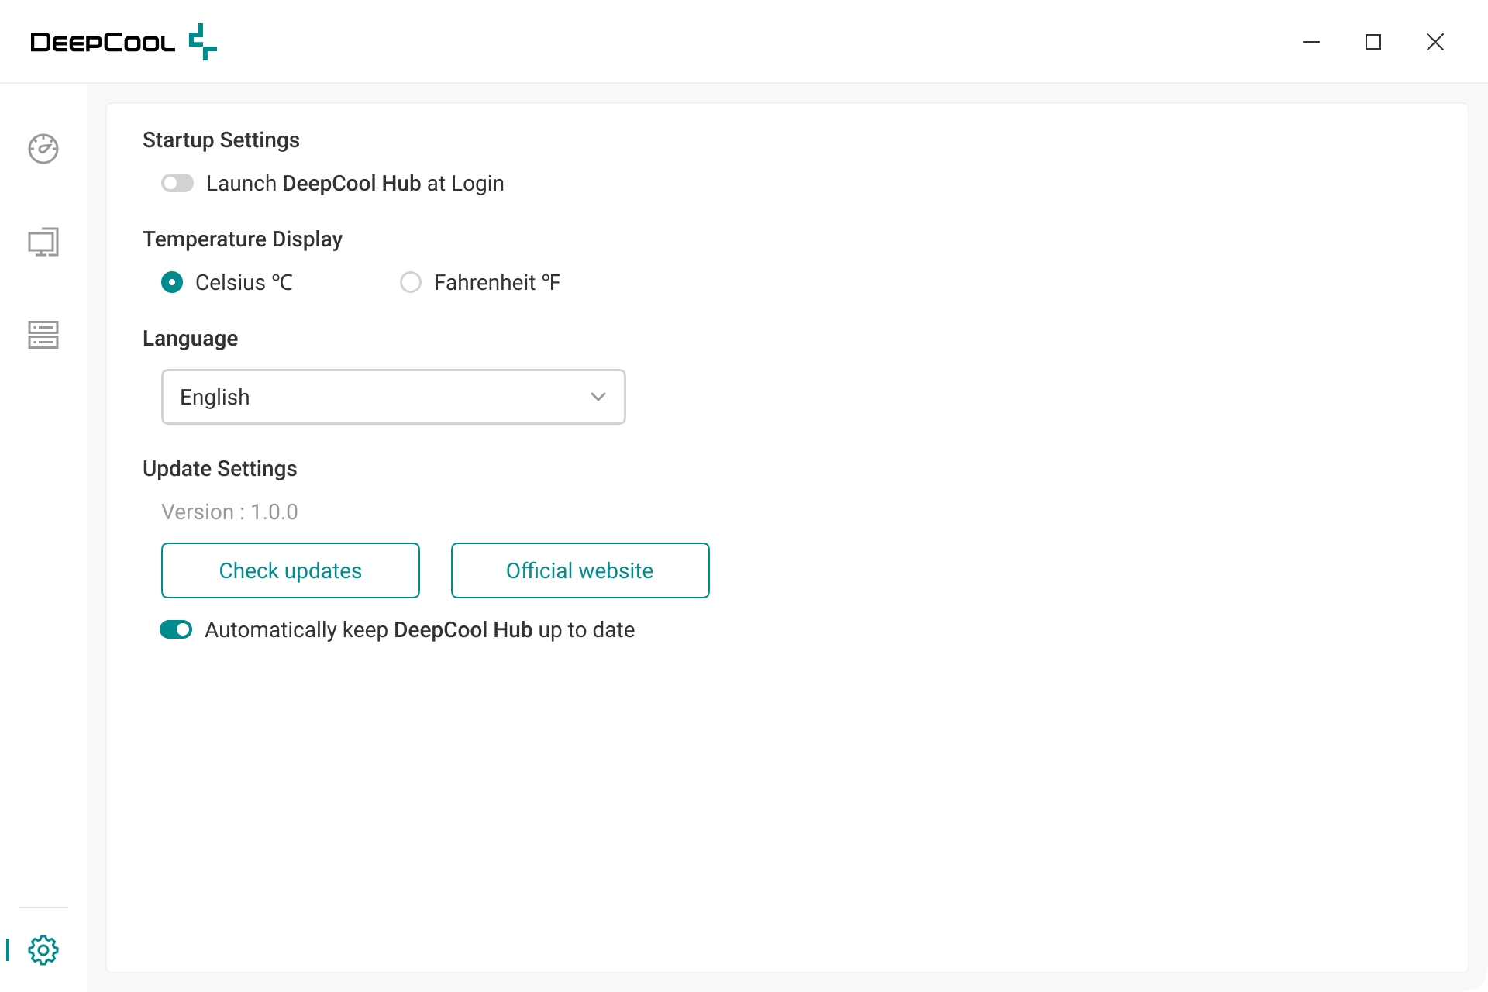Open the monitor display sidebar icon
Screen dimensions: 1488x992
[x=43, y=242]
